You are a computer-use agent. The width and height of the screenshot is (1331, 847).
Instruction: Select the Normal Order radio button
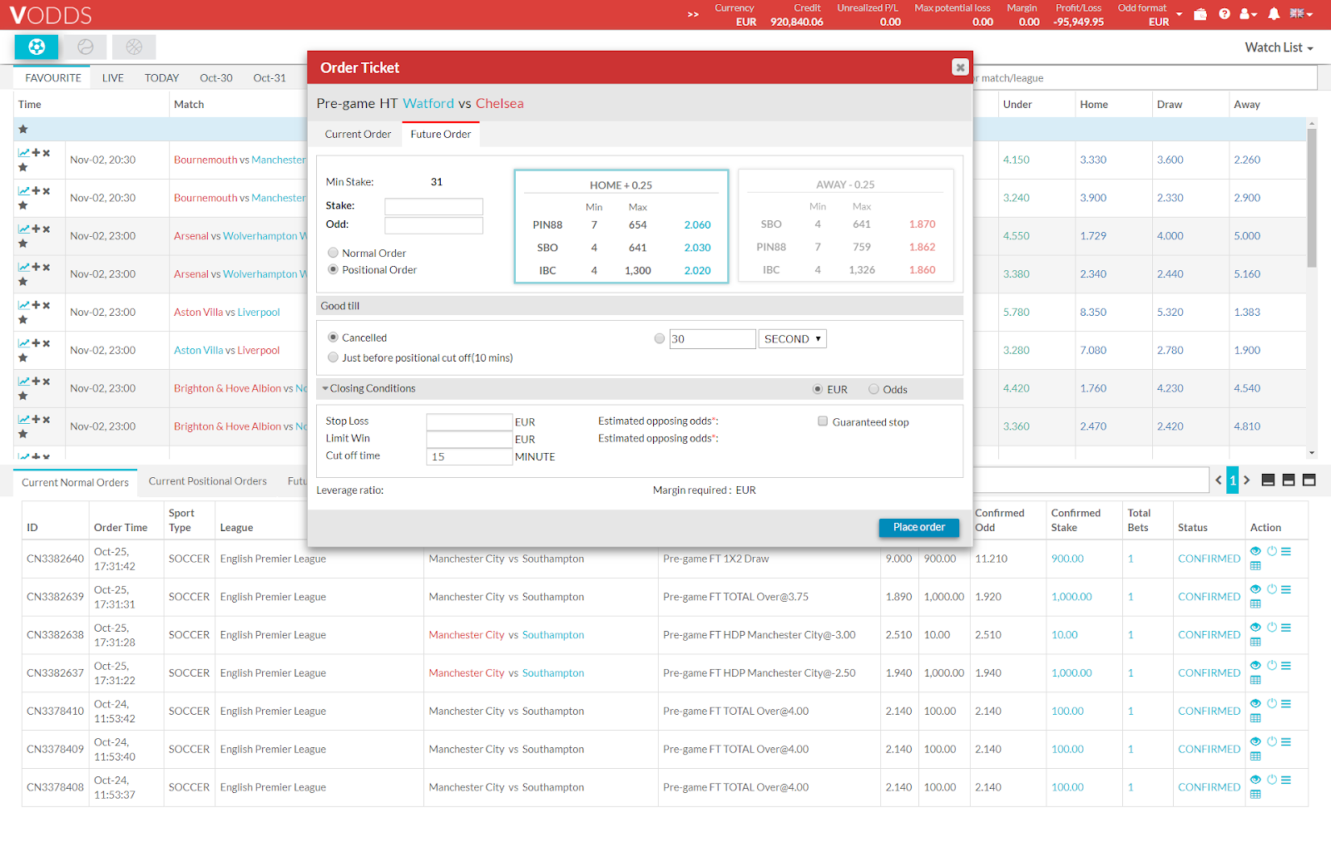(333, 253)
